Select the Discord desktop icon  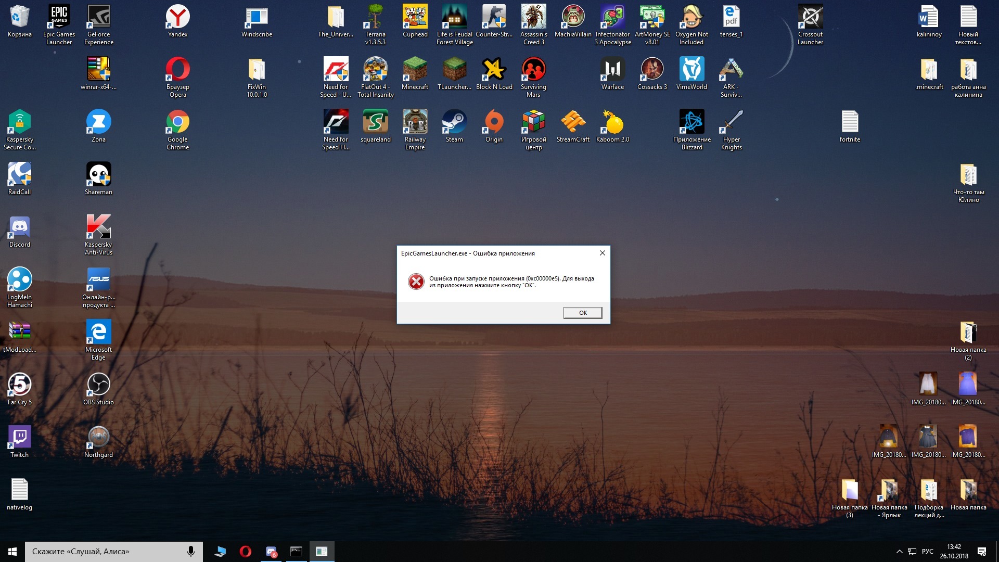(x=20, y=231)
